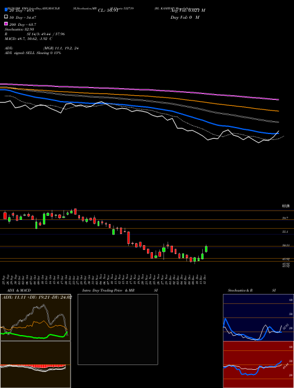The image size is (294, 388).
Task: Click the 'ADX signal: SELL Slowing @ 15%' text
Action: click(x=33, y=53)
